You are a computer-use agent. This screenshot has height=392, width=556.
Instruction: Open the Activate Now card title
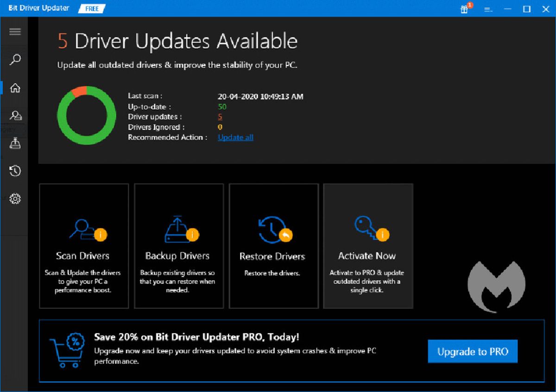click(x=367, y=256)
